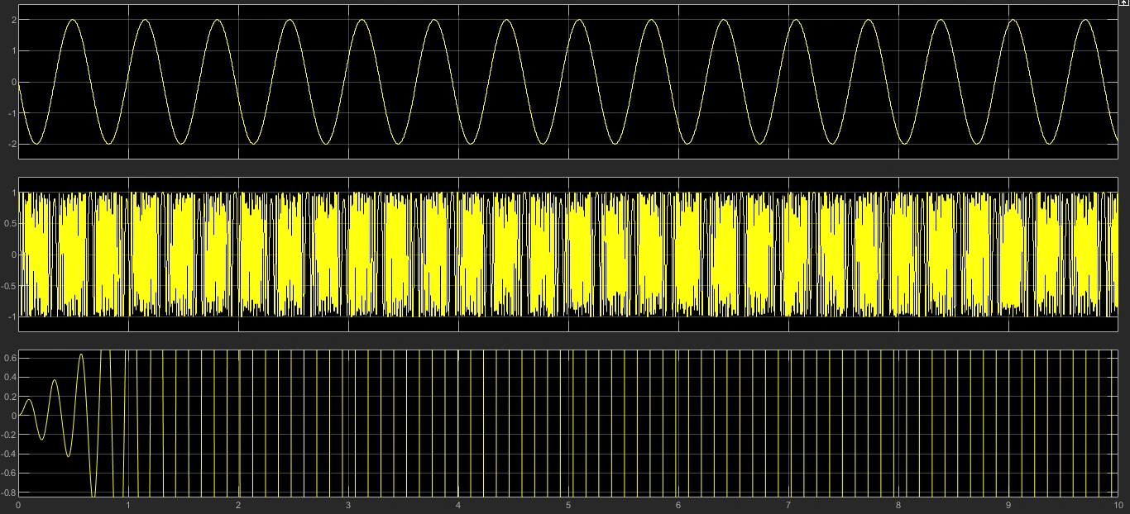
Task: Click the -0.4 y-axis label
Action: point(9,454)
